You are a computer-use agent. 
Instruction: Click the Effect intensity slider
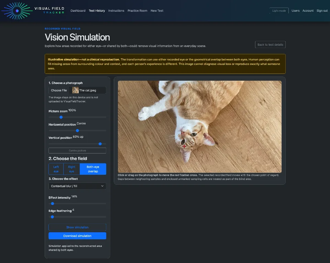point(77,204)
